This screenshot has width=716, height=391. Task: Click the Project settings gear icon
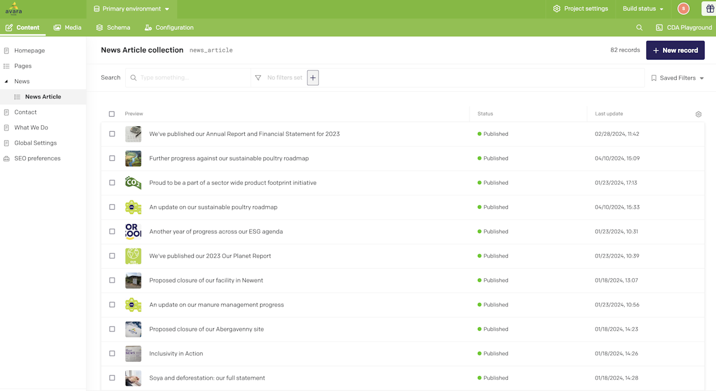tap(557, 9)
